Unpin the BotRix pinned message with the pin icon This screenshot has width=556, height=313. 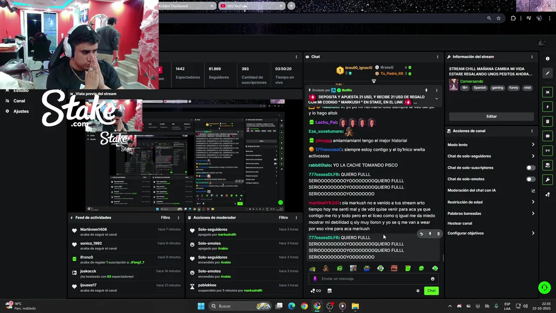point(426,90)
